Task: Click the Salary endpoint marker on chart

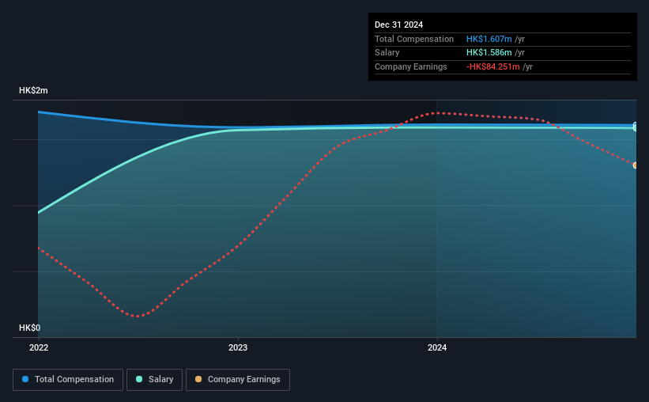Action: click(x=635, y=128)
